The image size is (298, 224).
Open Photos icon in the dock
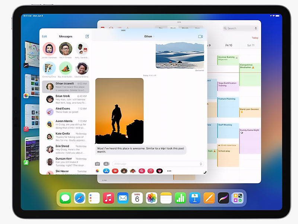coord(152,198)
